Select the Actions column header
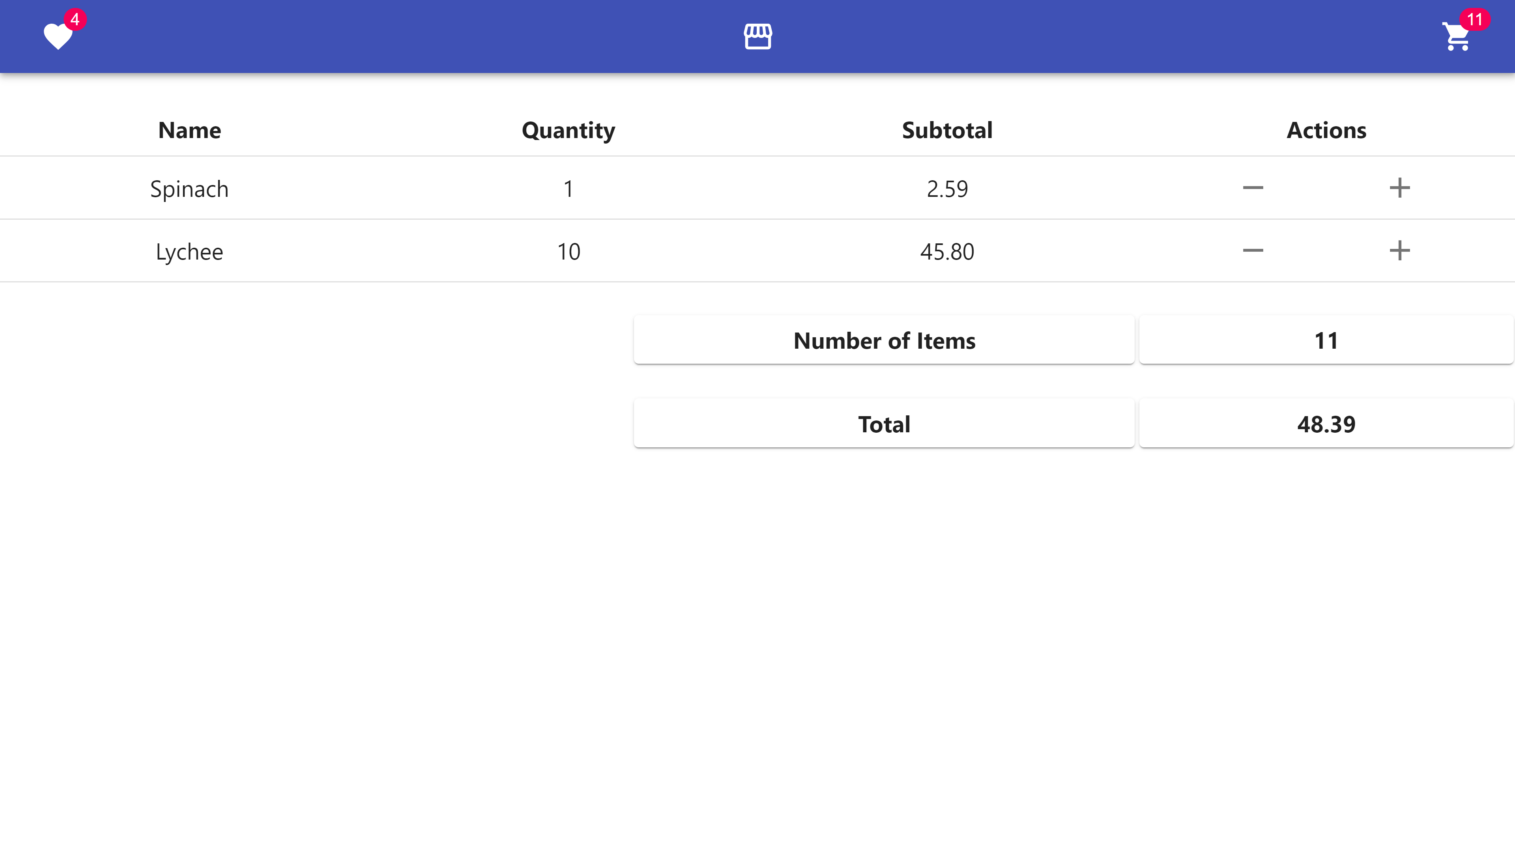Image resolution: width=1515 pixels, height=852 pixels. [1326, 130]
